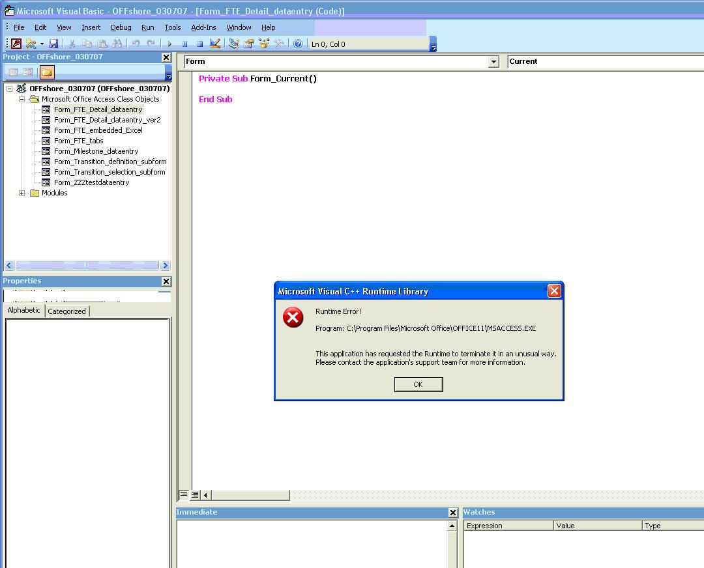
Task: Click the Cut scissors icon
Action: pos(72,44)
